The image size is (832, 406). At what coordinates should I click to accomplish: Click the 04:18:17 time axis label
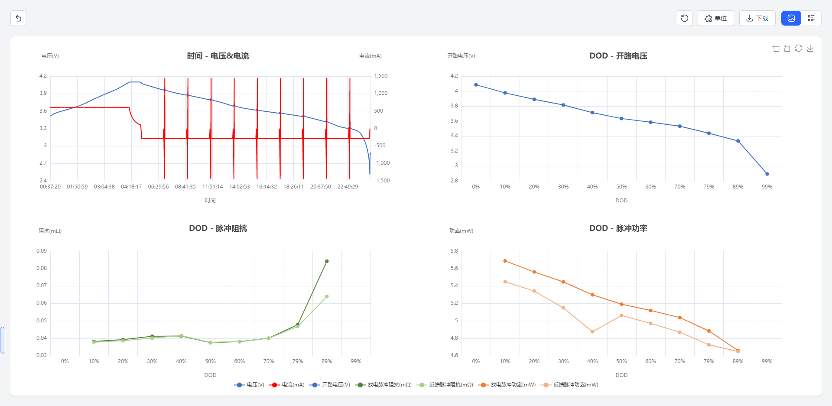pos(131,187)
